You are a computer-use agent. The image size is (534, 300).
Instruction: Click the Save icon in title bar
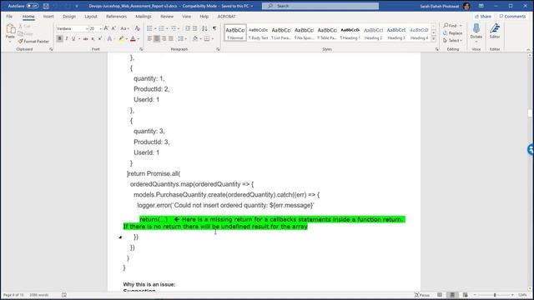[x=46, y=6]
